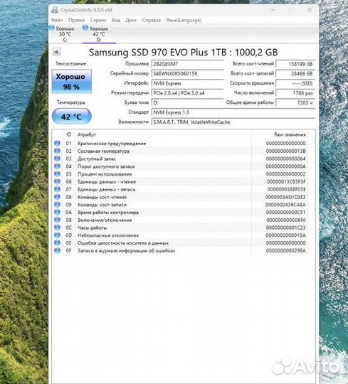
Task: Click the Атрибут column header
Action: (87, 134)
